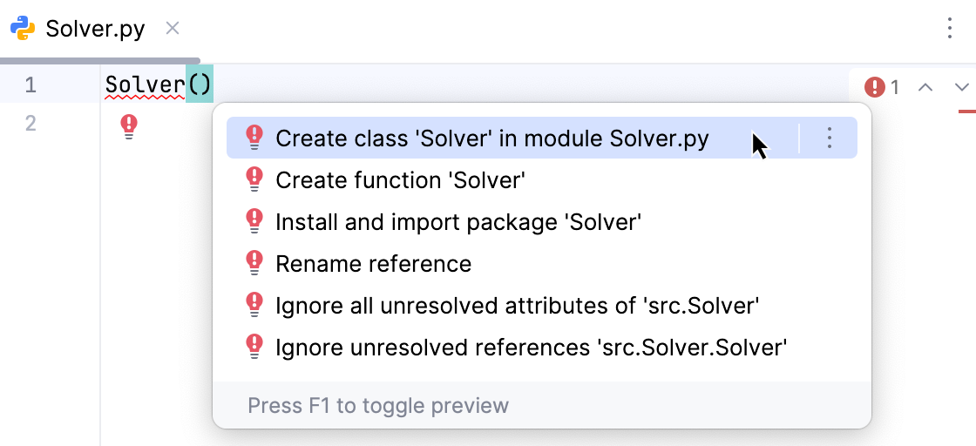
Task: Click the bulb icon beside Create function
Action: coord(254,179)
